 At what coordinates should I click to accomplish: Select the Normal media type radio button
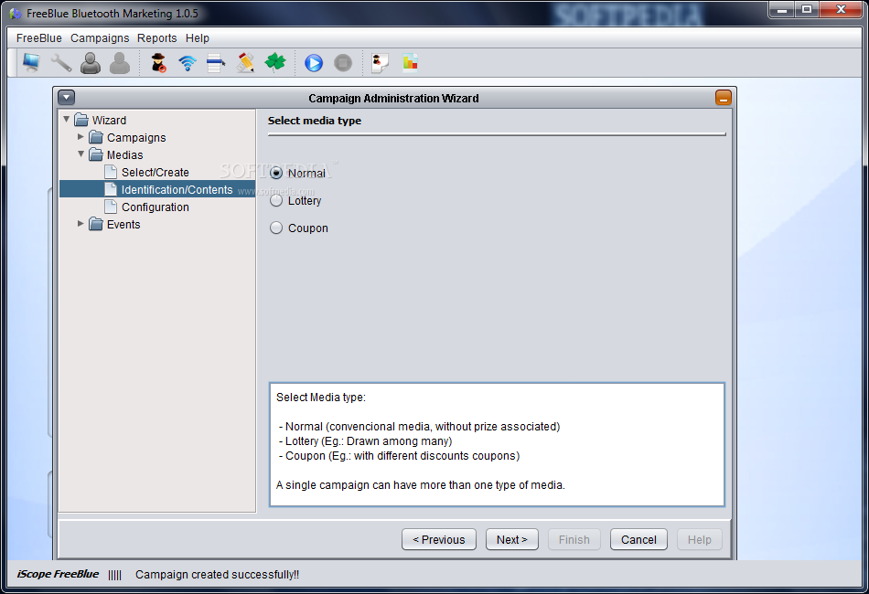pos(276,174)
